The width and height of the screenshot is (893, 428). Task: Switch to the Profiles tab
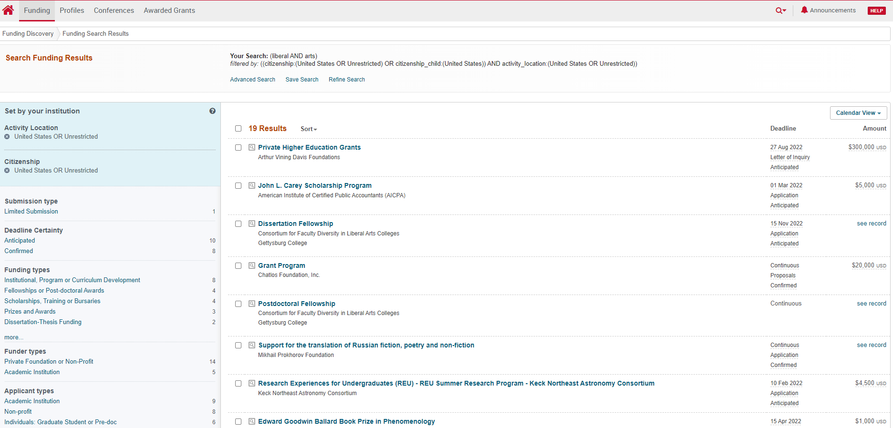click(72, 10)
